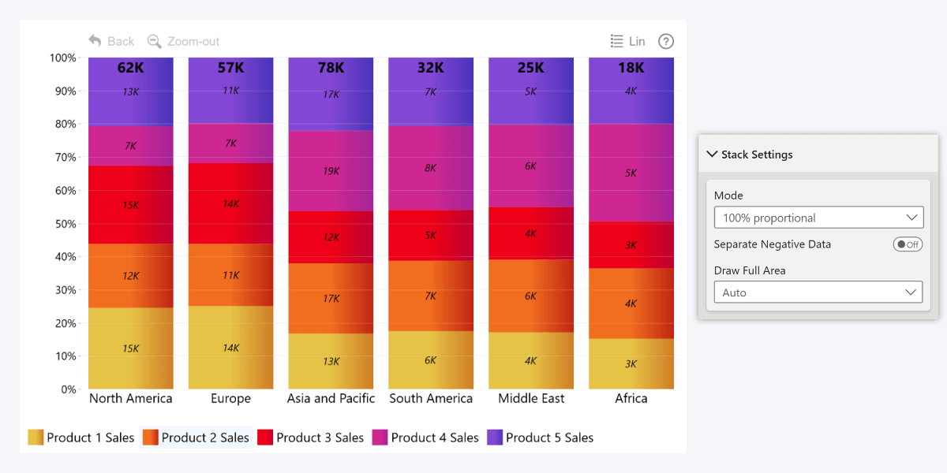This screenshot has width=947, height=473.
Task: Click Product 3 Sales legend swatch
Action: click(265, 438)
